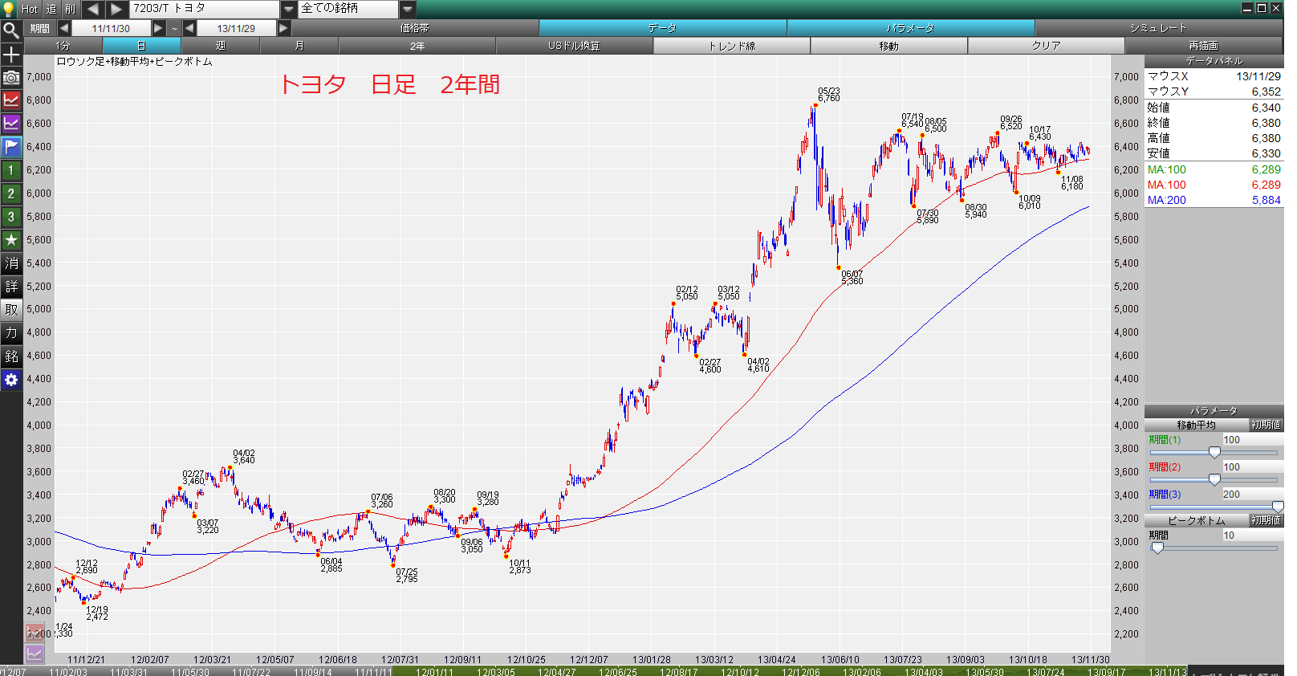Click the yellow light bulb hint icon
Image resolution: width=1297 pixels, height=676 pixels.
click(x=9, y=9)
